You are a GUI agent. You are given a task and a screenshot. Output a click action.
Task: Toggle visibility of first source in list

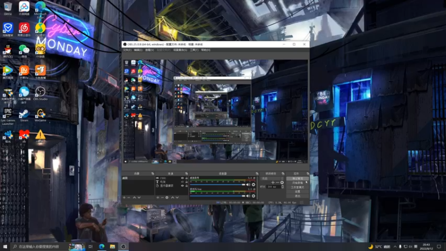(182, 178)
